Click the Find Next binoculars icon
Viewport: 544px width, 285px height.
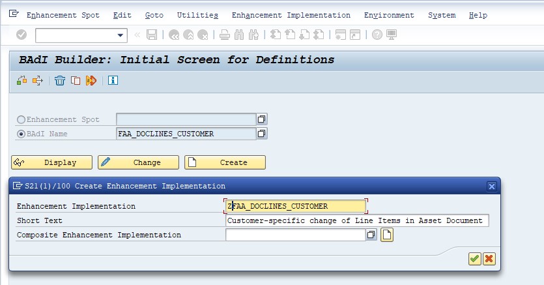tap(253, 35)
